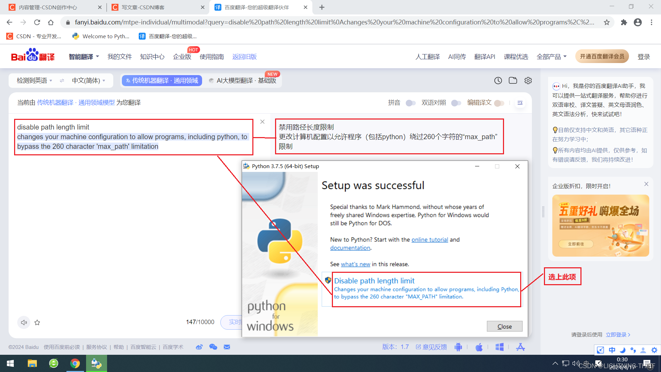This screenshot has height=372, width=661.
Task: Open email icon in footer
Action: point(227,347)
